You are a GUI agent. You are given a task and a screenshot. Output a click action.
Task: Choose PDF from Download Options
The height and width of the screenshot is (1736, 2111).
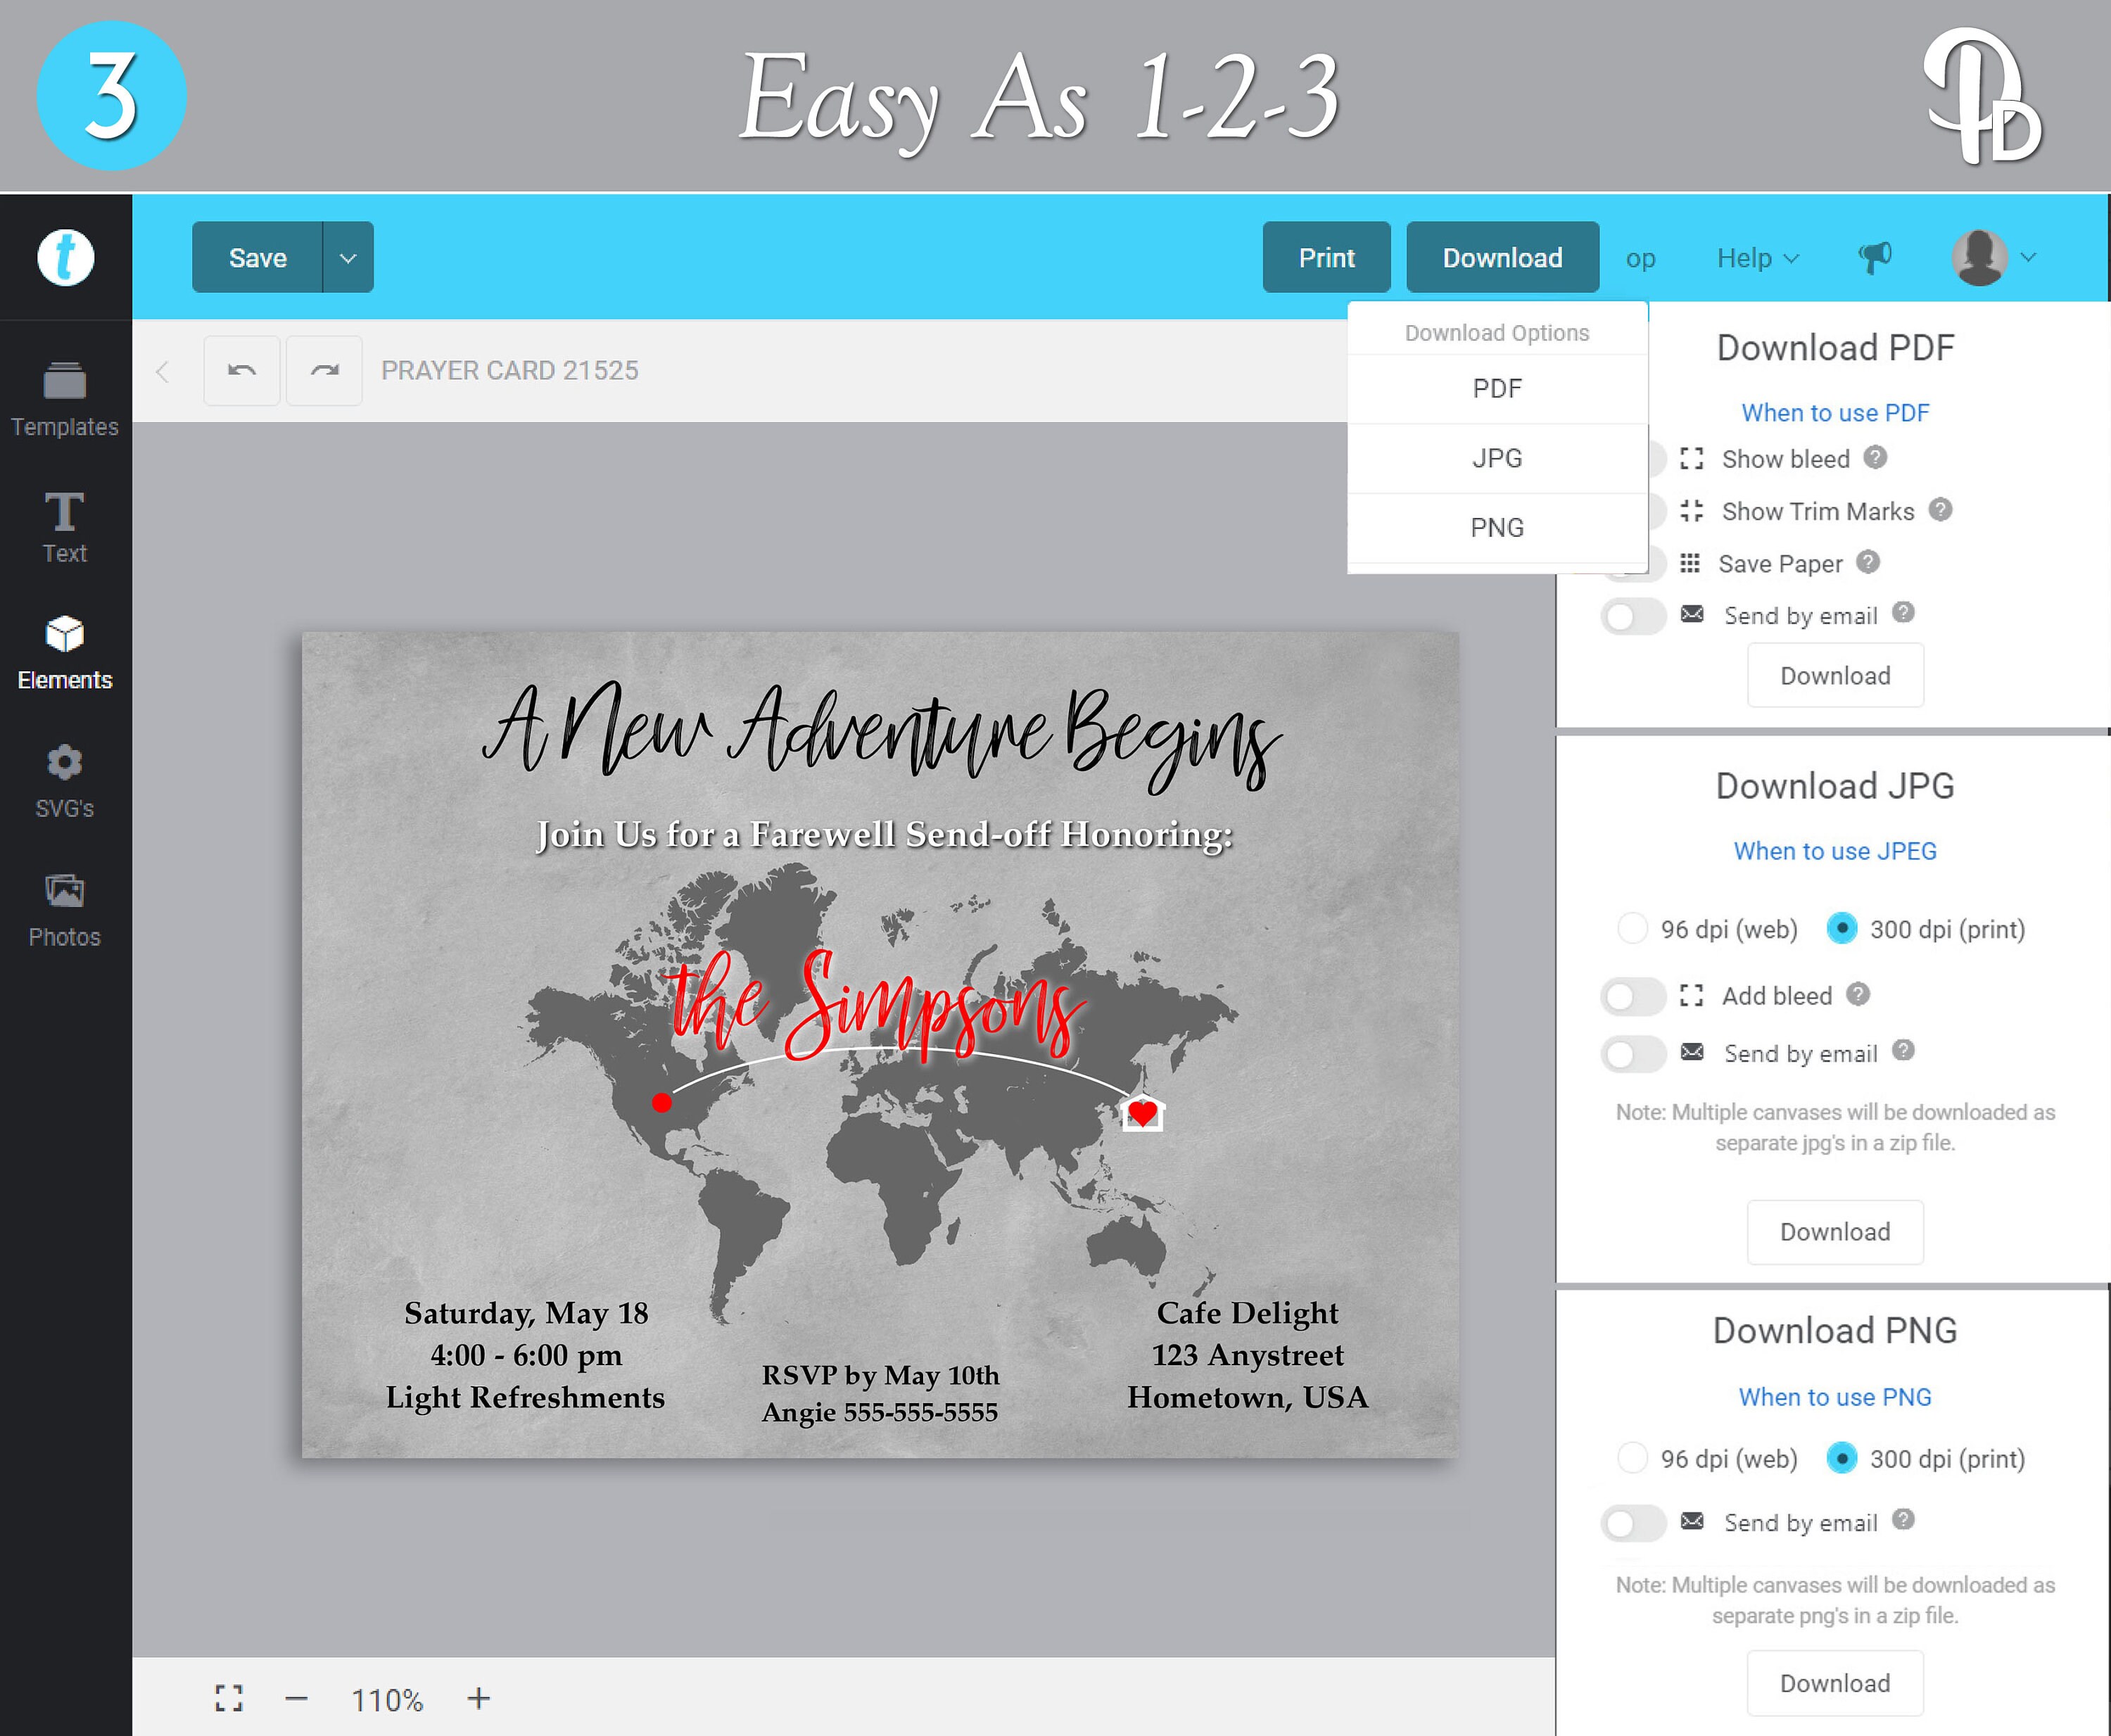[1497, 389]
